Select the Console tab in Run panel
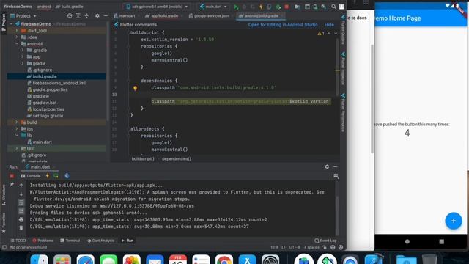This screenshot has height=264, width=469. coord(31,176)
